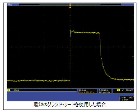This screenshot has width=140, height=112.
Task: Click the 停止 acquisition status indicator
Action: click(x=10, y=5)
